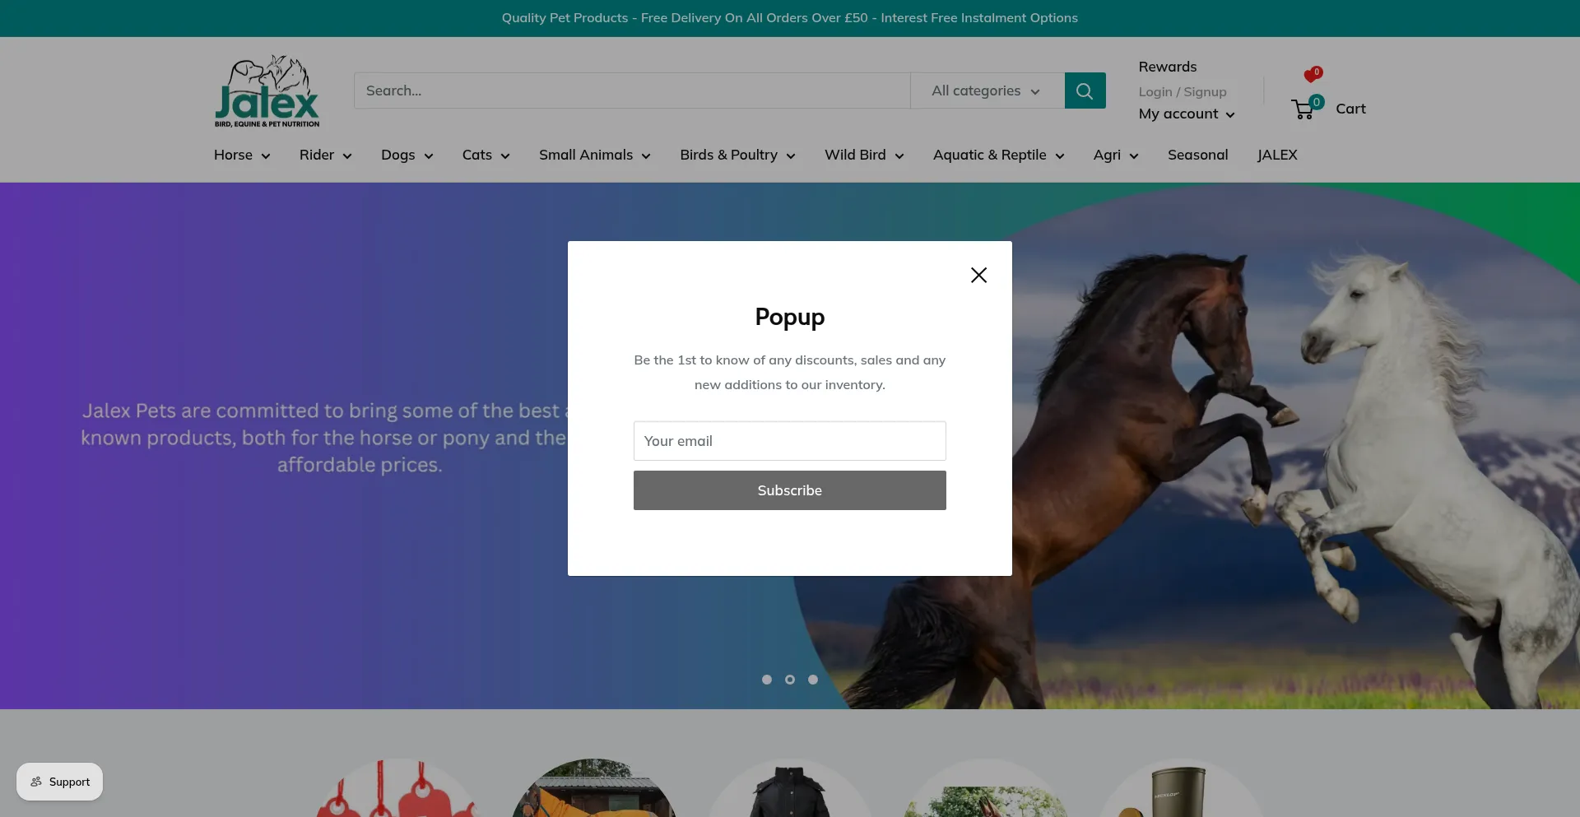Open the All categories dropdown
The height and width of the screenshot is (817, 1580).
987,91
